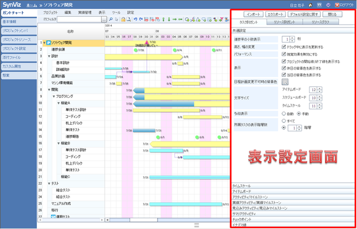This screenshot has height=229, width=357.
Task: Select 自動 radio for multi-row display
Action: pos(284,113)
